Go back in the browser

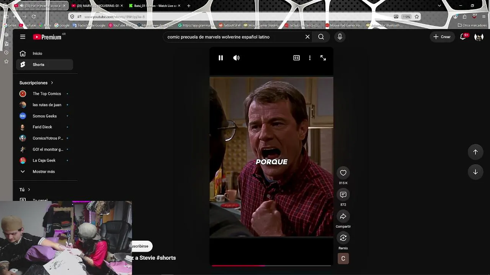15,16
